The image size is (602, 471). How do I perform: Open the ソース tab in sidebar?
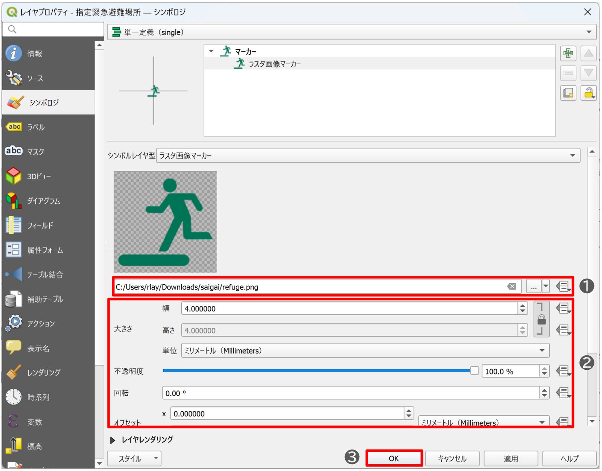click(x=48, y=78)
